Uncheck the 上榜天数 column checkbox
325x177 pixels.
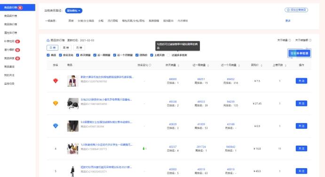151,55
